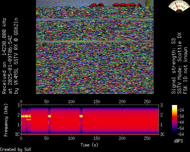This screenshot has width=190, height=152.
Task: Click the red shape in the decoded image
Action: tap(115, 5)
